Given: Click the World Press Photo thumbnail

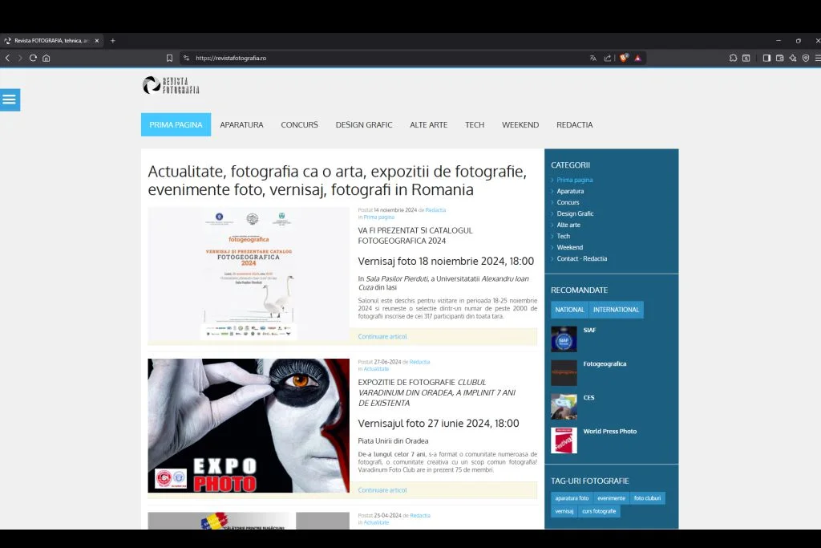Looking at the screenshot, I should coord(564,440).
